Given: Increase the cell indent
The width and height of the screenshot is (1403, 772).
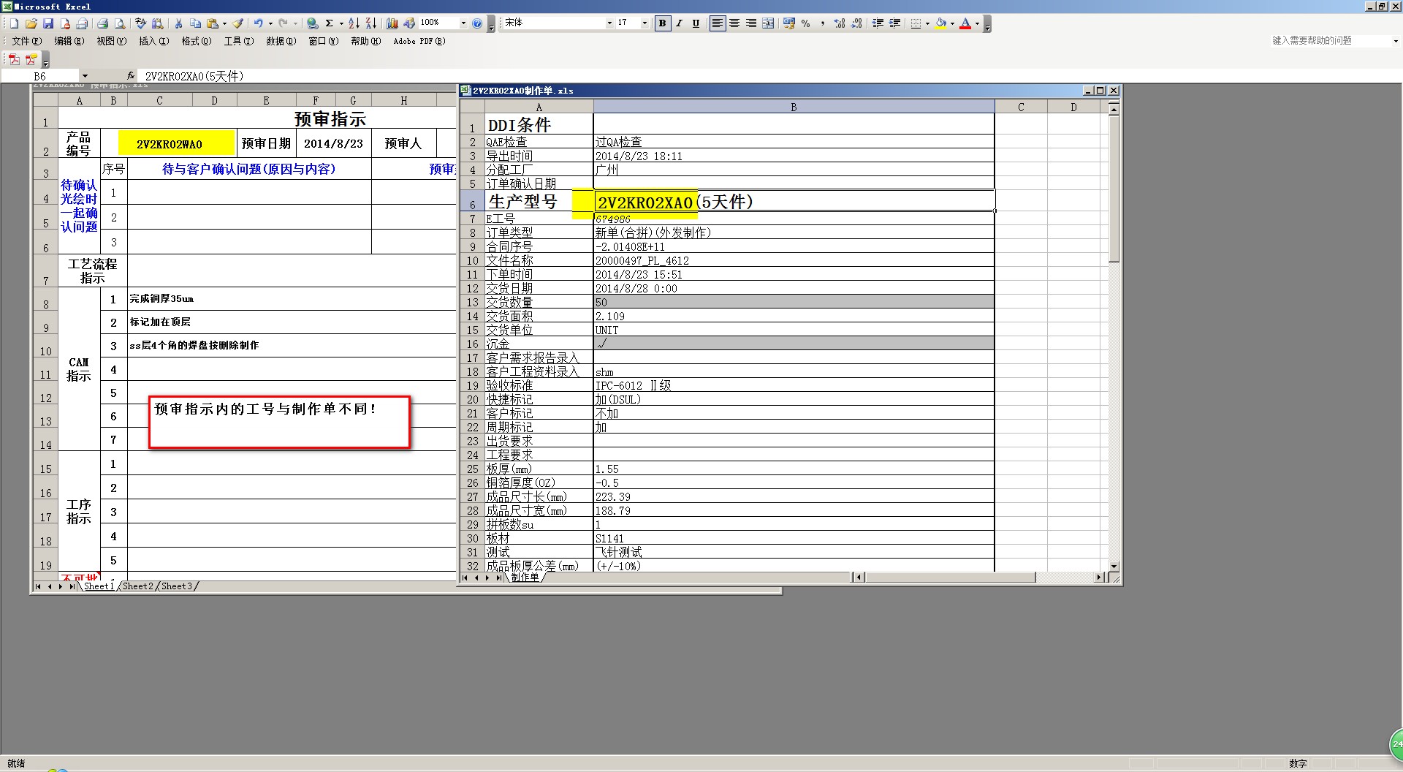Looking at the screenshot, I should coord(894,23).
